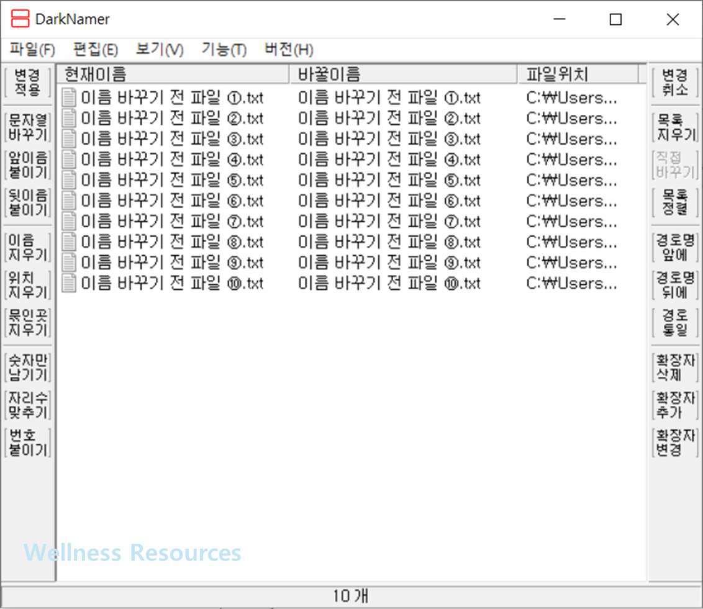Click the 확장자 변경 button
Screen dimensions: 703x609
pos(675,443)
